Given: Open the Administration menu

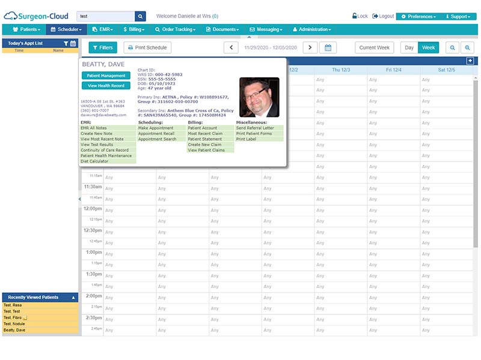Looking at the screenshot, I should point(312,29).
